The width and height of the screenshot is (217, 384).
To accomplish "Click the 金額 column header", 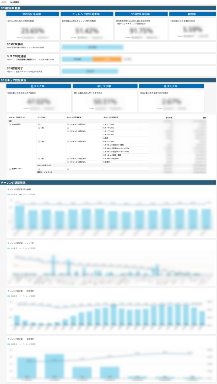I will (204, 118).
